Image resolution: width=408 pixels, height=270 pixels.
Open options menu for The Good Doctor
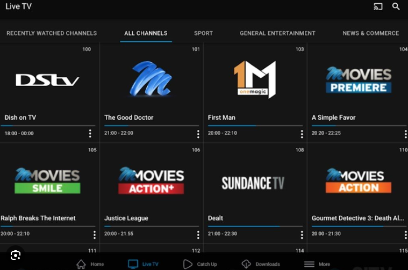pyautogui.click(x=198, y=134)
